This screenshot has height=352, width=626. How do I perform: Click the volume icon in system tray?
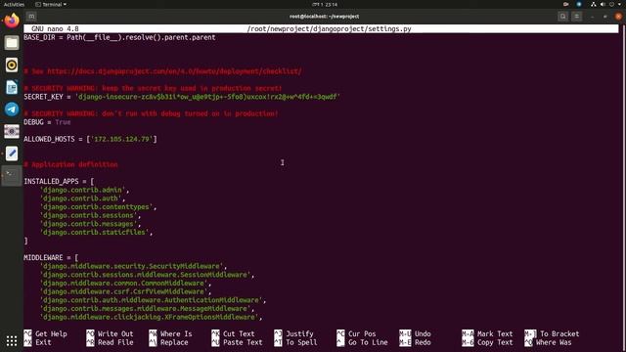coord(603,4)
